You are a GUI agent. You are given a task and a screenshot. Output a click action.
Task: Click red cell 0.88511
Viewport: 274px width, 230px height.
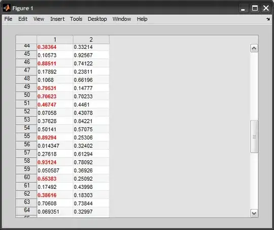tap(55, 63)
